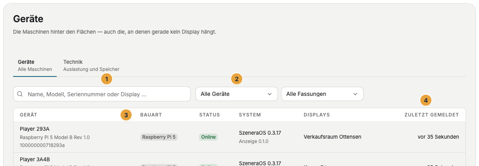Click the 'vor 35 Sekunden' timestamp
This screenshot has height=166, width=479.
click(438, 137)
